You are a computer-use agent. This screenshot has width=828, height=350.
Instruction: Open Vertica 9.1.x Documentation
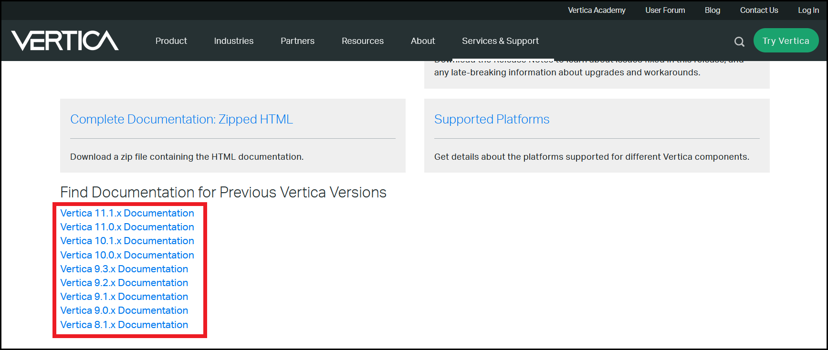point(124,297)
